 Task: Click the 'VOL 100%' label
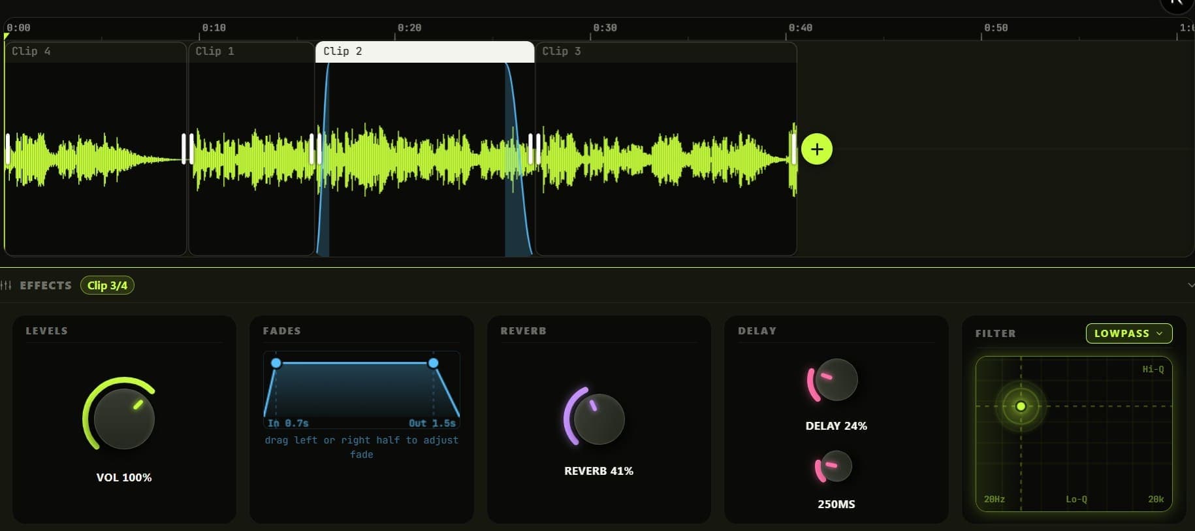tap(124, 477)
